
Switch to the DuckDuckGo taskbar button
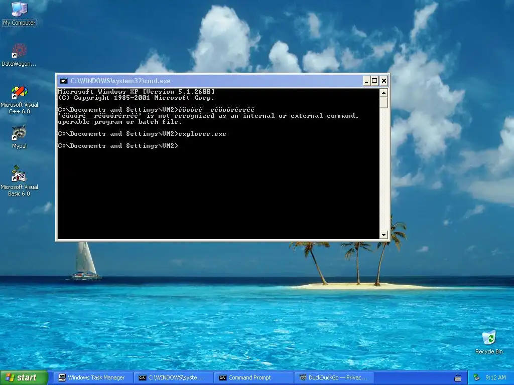[334, 378]
